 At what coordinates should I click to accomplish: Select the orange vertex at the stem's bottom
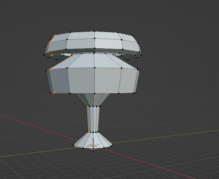pyautogui.click(x=88, y=132)
